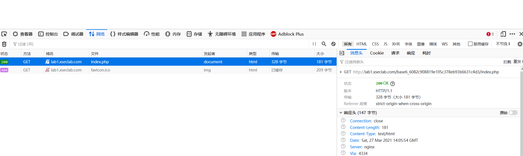Switch to the 性能 performance tab

click(152, 34)
